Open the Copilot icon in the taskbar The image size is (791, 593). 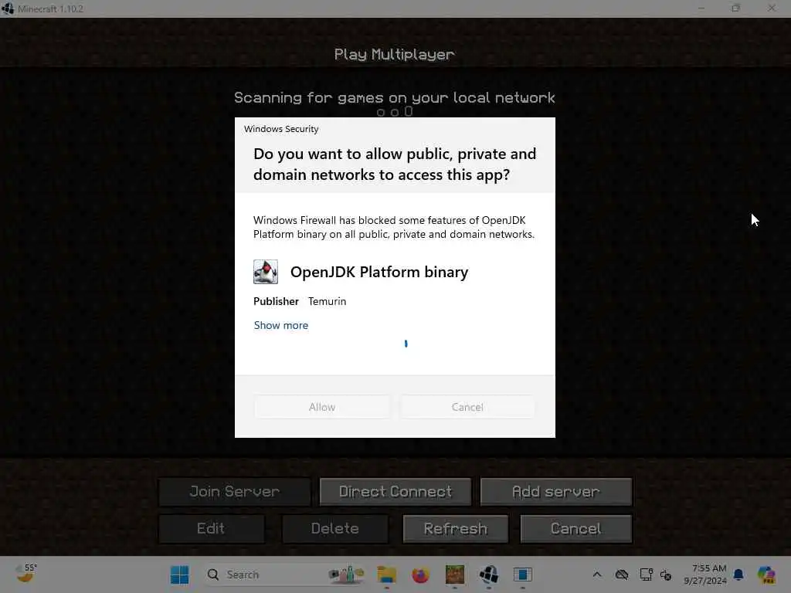(x=766, y=574)
